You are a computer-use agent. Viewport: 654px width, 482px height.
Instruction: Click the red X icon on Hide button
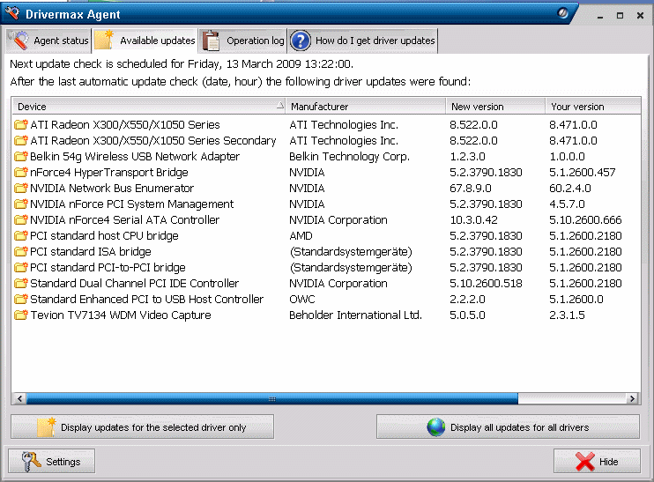[x=584, y=462]
